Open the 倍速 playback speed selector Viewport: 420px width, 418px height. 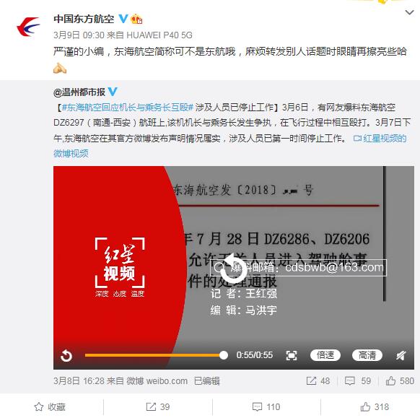coord(325,355)
